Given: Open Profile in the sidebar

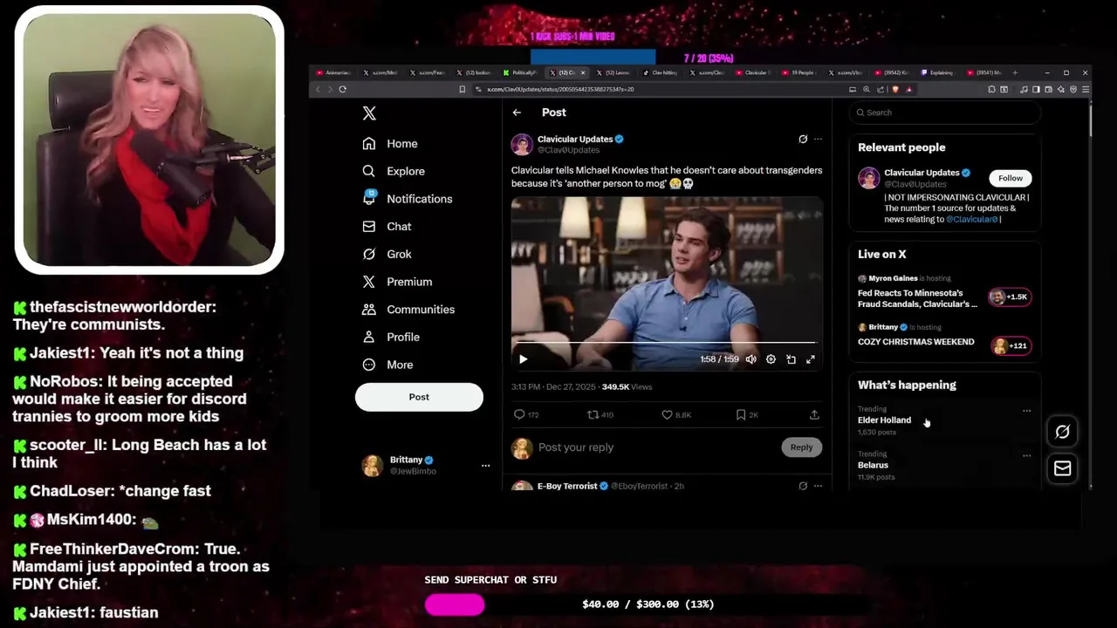Looking at the screenshot, I should pyautogui.click(x=391, y=337).
